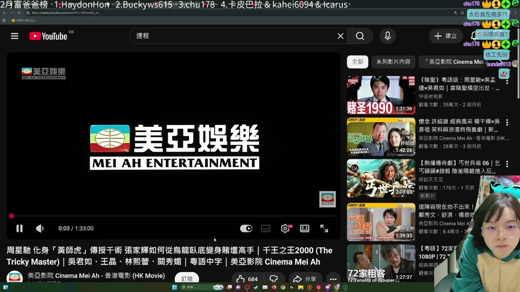Open the 72家租客 video thumbnail
This screenshot has width=520, height=292.
point(381,264)
